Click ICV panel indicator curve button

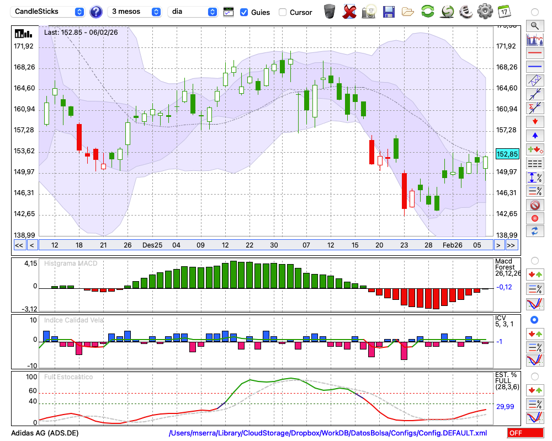click(x=535, y=361)
